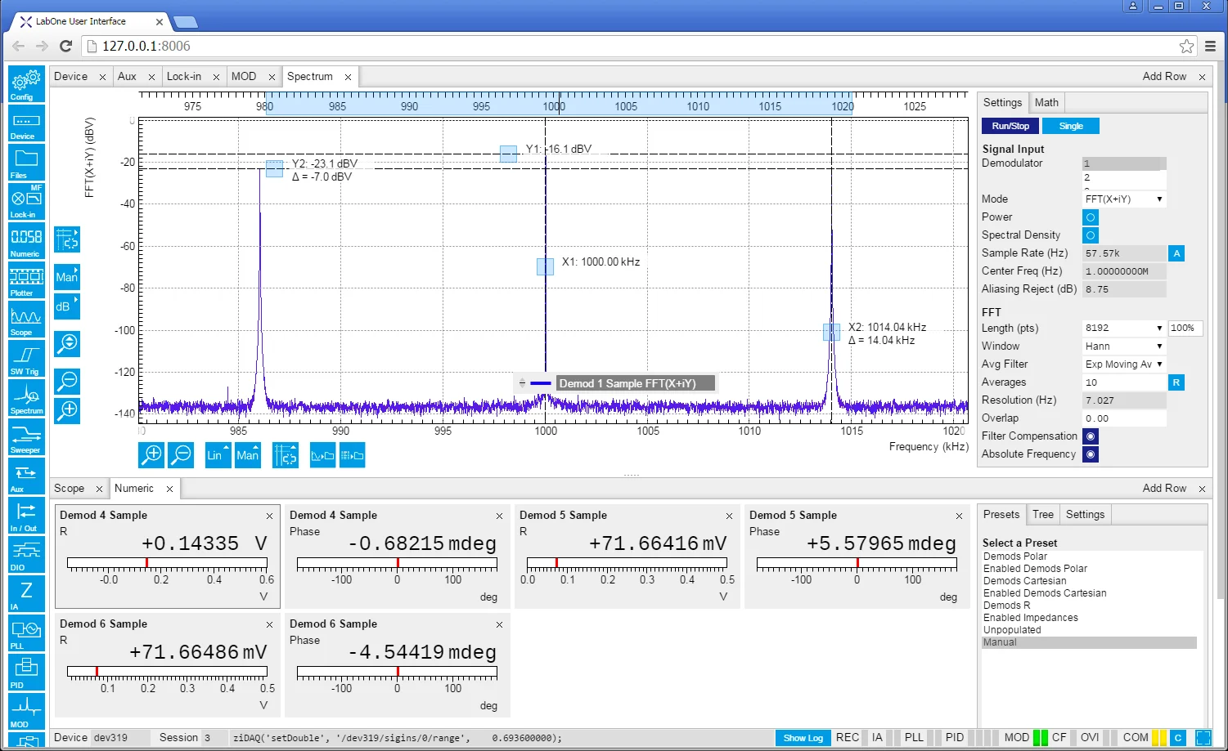Screen dimensions: 1228x751
Task: Zoom out horizontal axis below plot
Action: pyautogui.click(x=181, y=455)
